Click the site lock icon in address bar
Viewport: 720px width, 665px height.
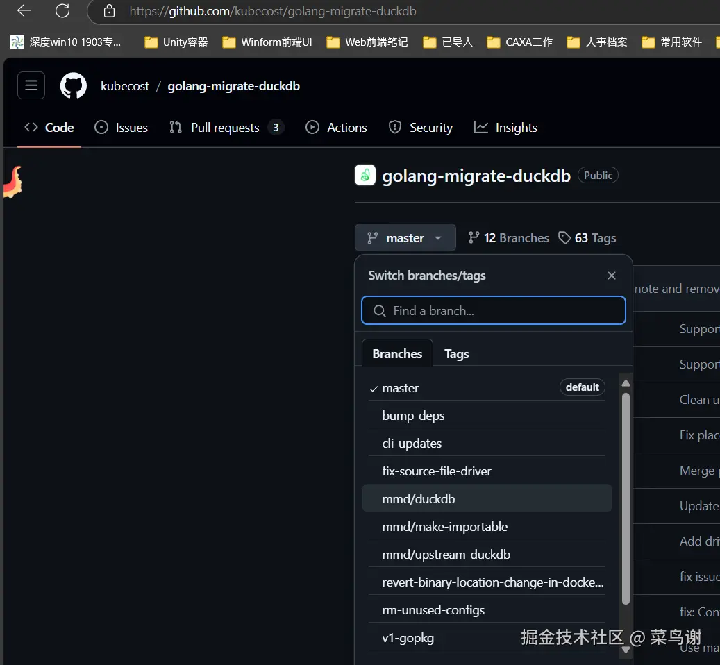pos(109,11)
